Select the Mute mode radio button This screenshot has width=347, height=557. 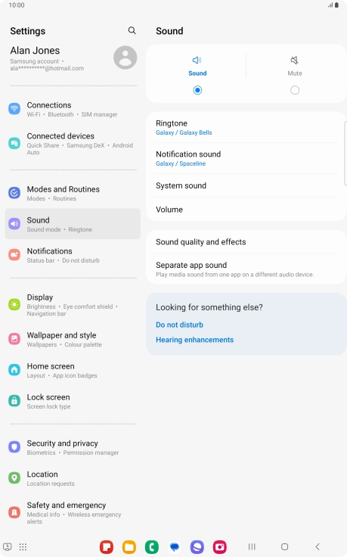[x=295, y=90]
